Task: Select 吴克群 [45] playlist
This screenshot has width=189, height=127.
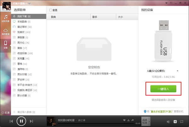Action: pos(29,58)
